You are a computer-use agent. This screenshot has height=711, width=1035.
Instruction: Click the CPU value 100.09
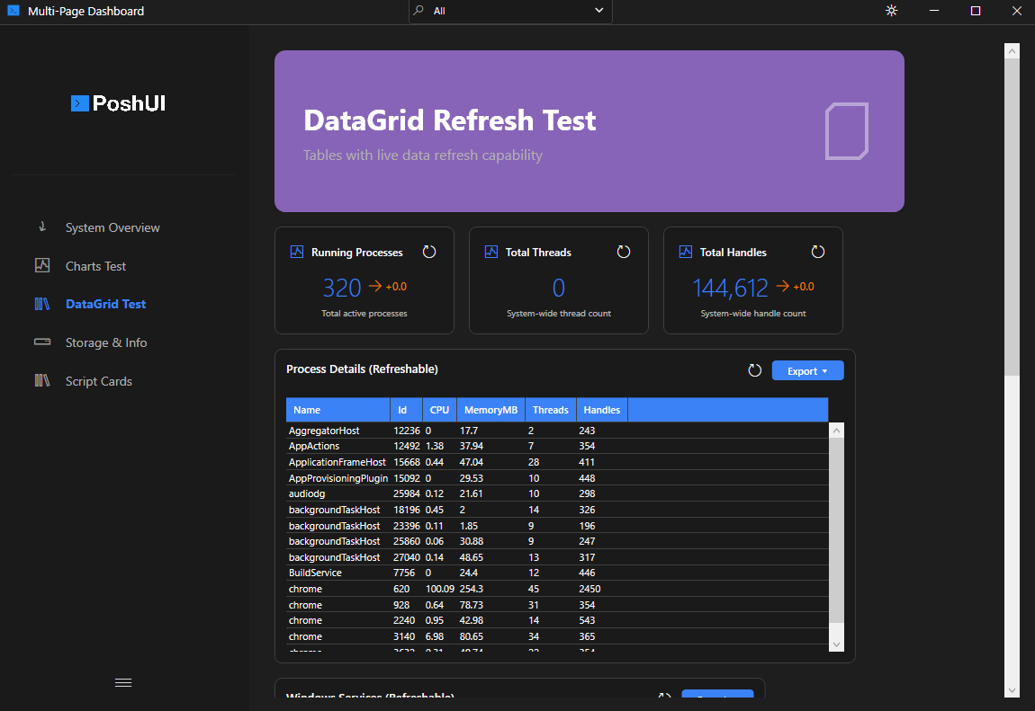439,589
